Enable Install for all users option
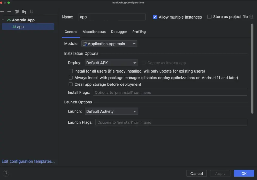The image size is (257, 180). [x=71, y=71]
